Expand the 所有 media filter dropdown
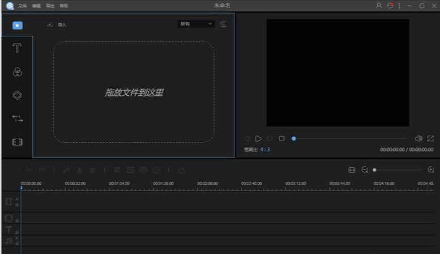Screen dimensions: 440x254 click(x=196, y=24)
